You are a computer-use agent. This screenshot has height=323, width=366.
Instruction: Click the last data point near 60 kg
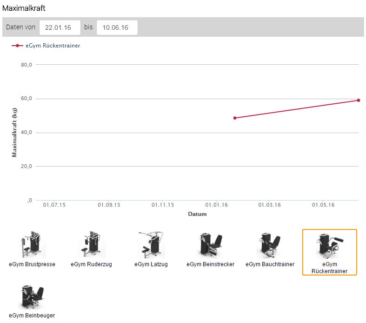click(359, 100)
